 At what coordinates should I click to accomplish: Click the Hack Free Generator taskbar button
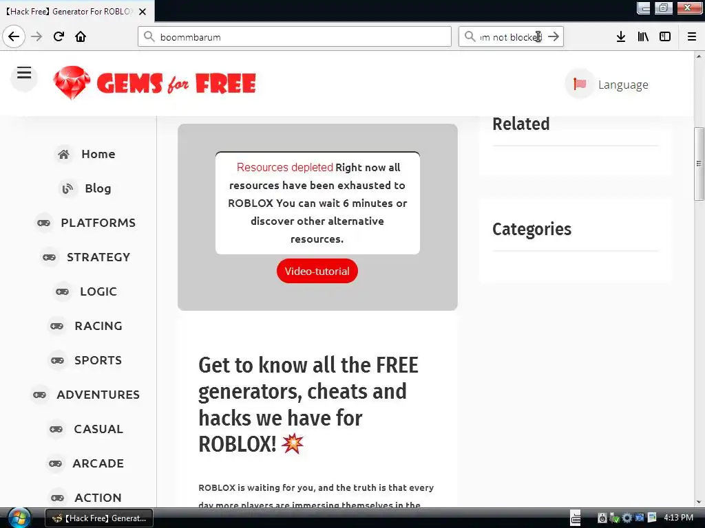pos(99,518)
